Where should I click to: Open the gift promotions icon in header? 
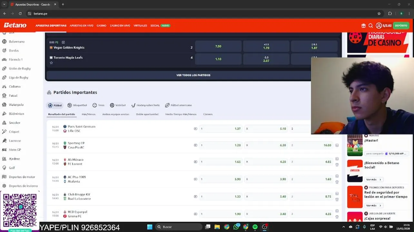(363, 26)
